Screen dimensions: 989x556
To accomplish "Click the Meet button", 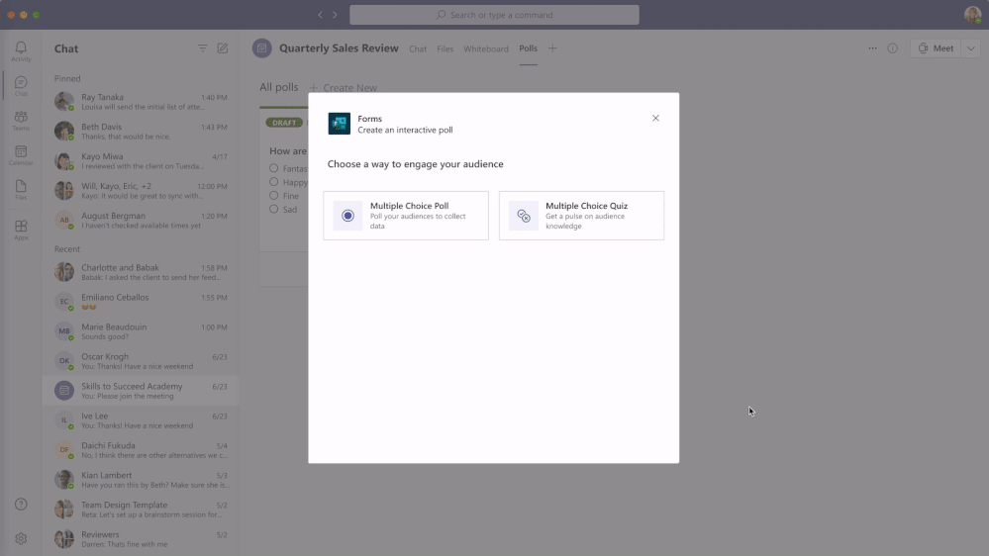I will click(936, 48).
